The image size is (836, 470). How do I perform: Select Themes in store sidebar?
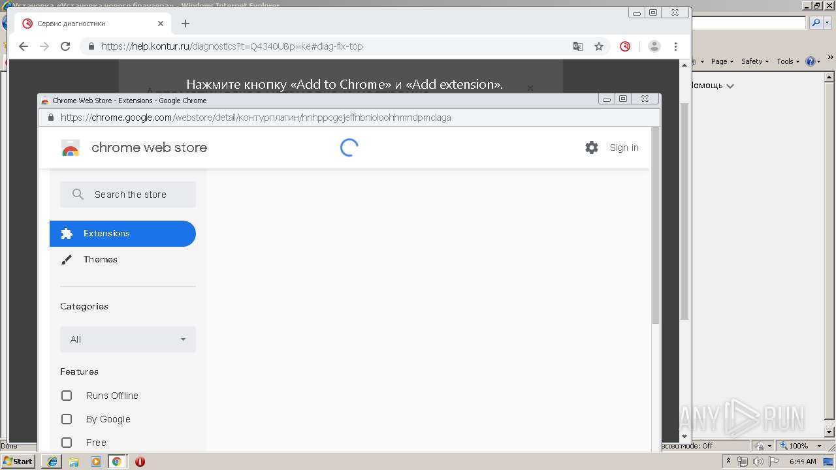tap(123, 260)
